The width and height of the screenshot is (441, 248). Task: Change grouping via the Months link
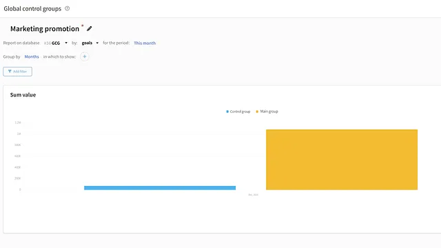tap(32, 56)
